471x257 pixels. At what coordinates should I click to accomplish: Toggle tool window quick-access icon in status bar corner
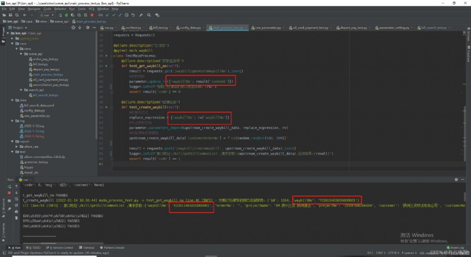[x=4, y=253]
